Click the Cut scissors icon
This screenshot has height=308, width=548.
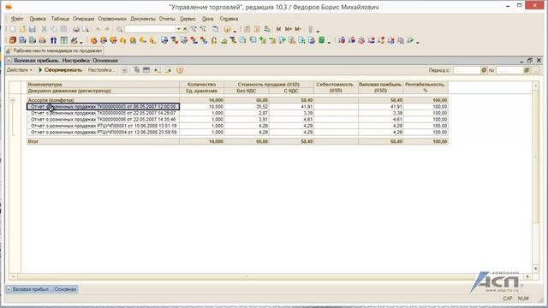coord(44,29)
